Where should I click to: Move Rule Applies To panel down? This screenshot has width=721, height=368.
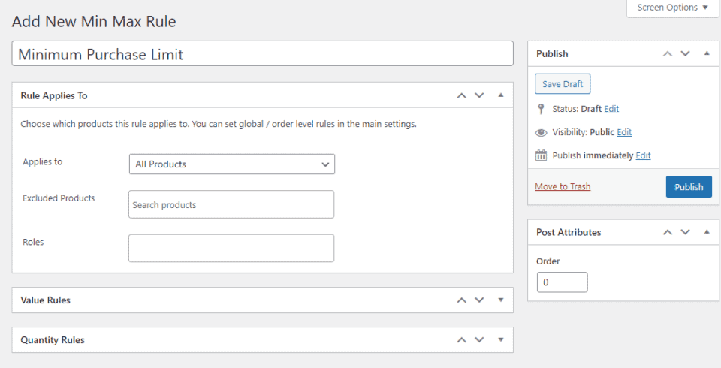pos(480,95)
